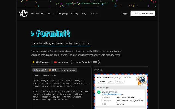Image resolution: width=175 pixels, height=109 pixels.
Task: Click the star icon in Star button
Action: (x=109, y=82)
